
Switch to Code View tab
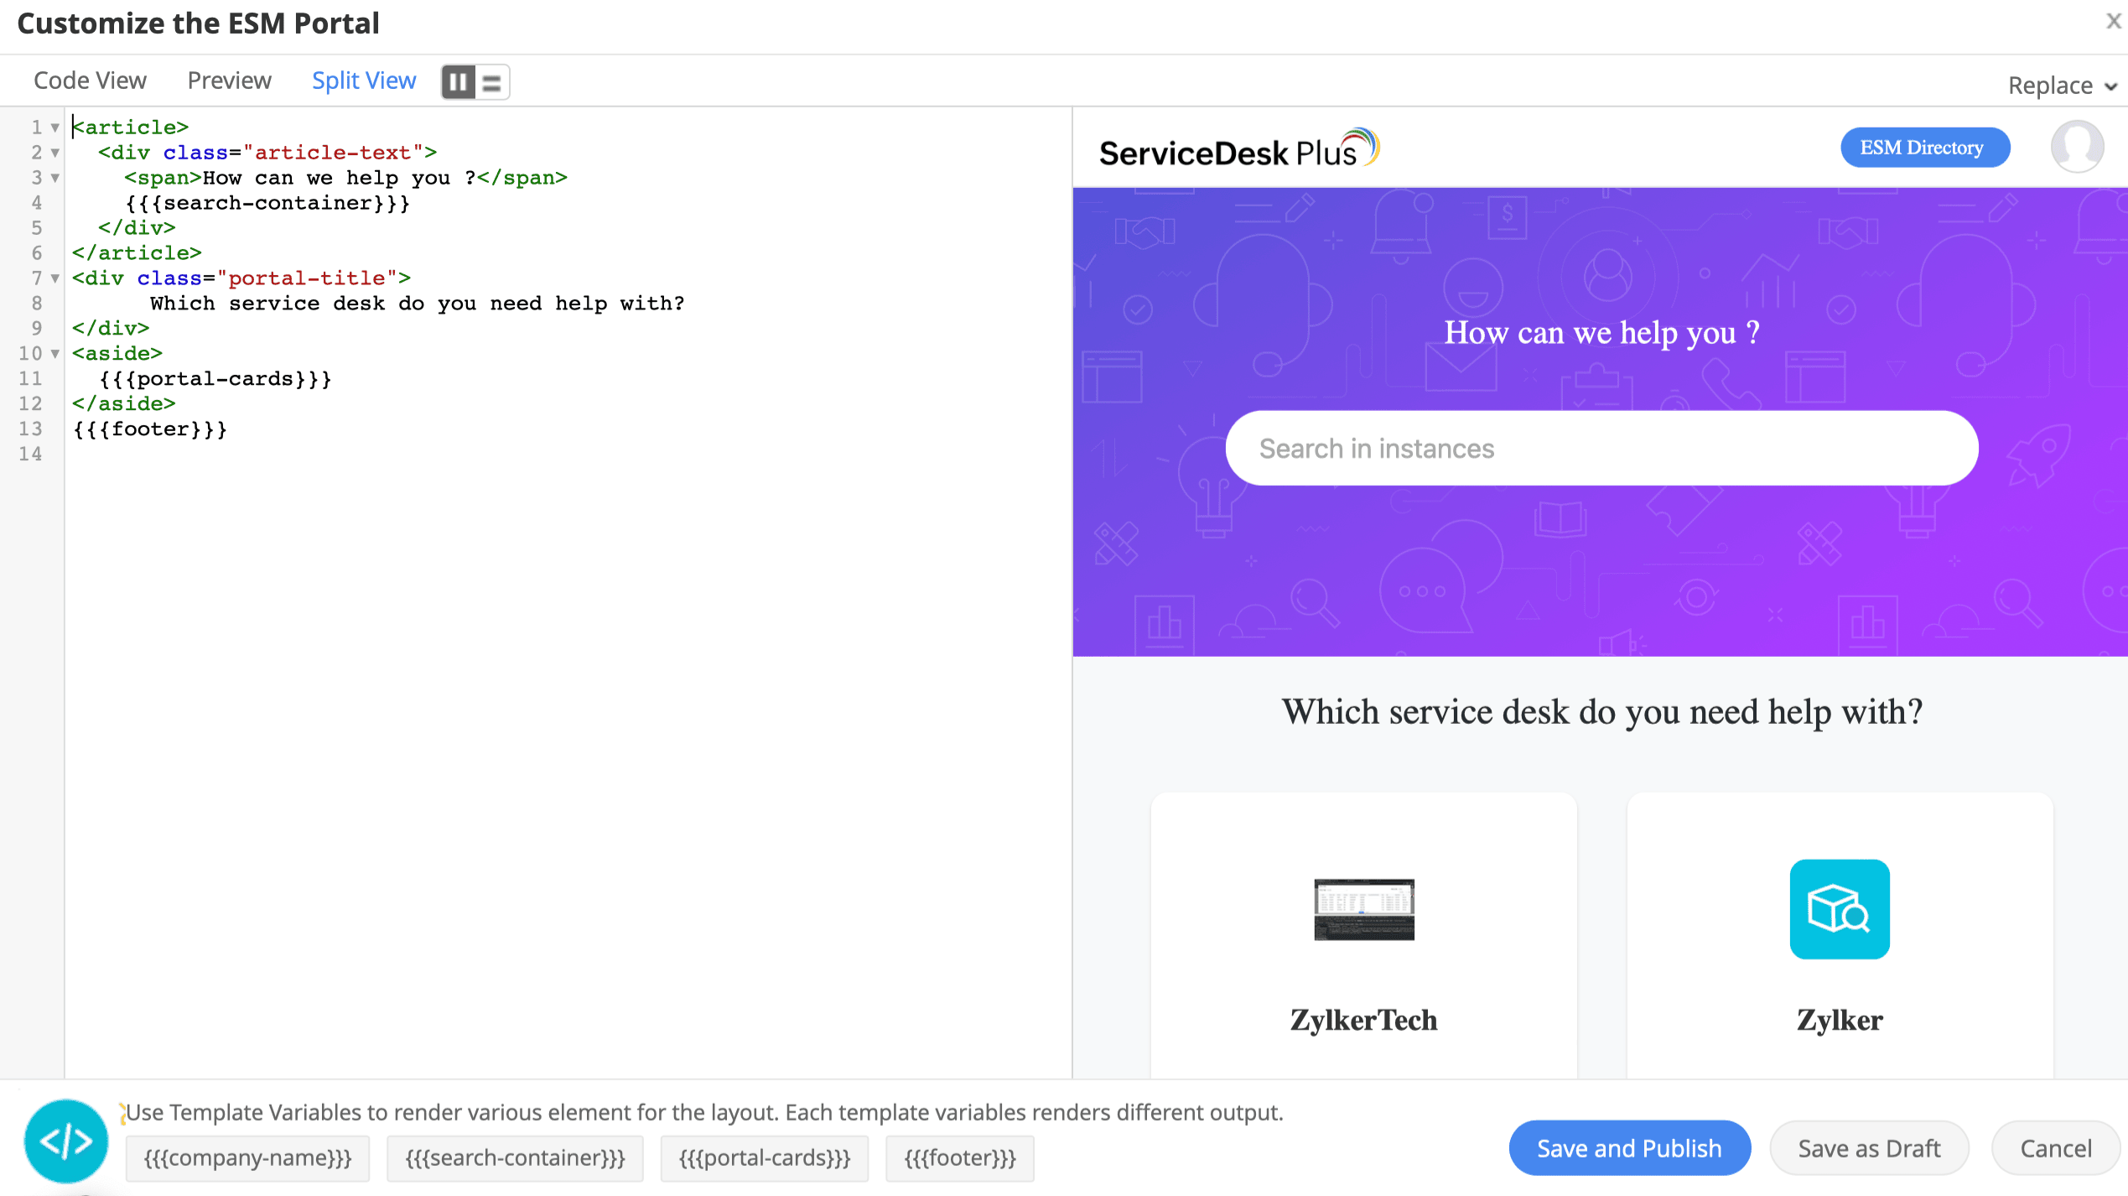coord(90,81)
